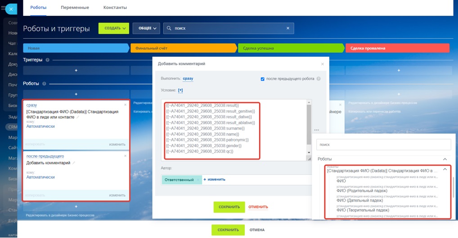Remove the Стандартизация ФИО robot with its X icon
458x238 pixels.
pos(126,104)
